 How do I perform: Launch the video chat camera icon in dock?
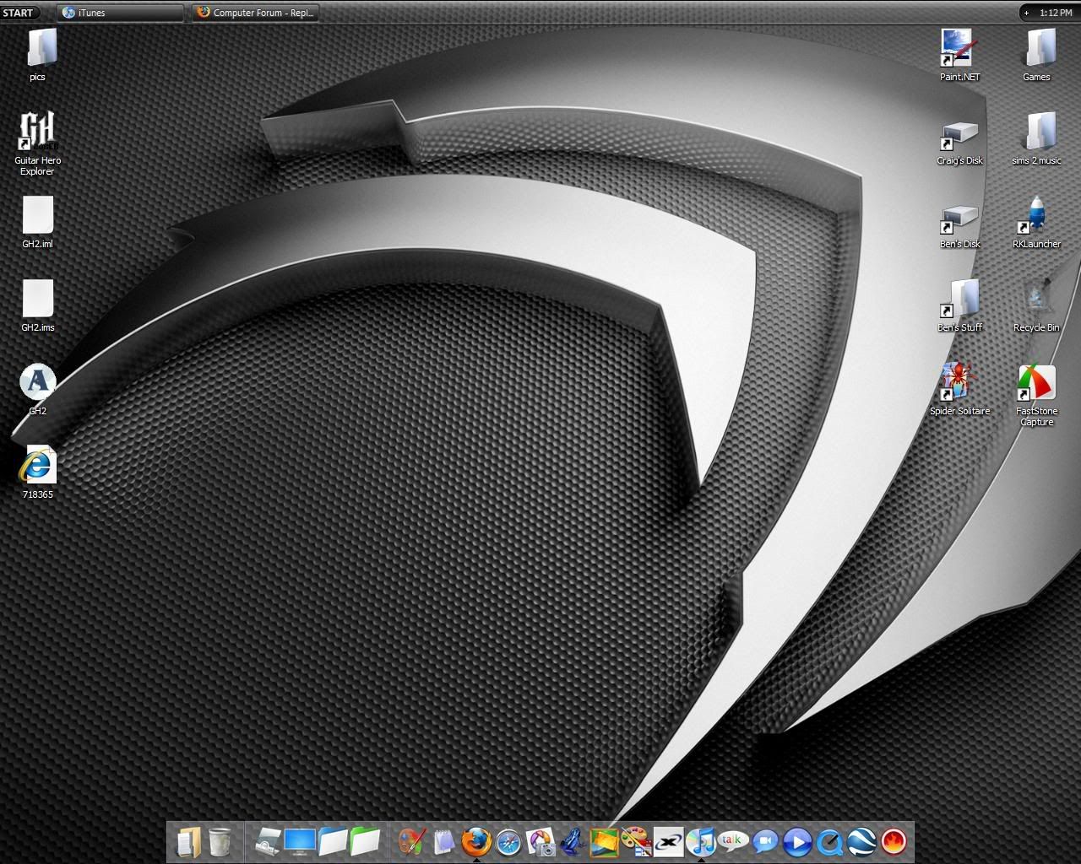click(x=765, y=841)
